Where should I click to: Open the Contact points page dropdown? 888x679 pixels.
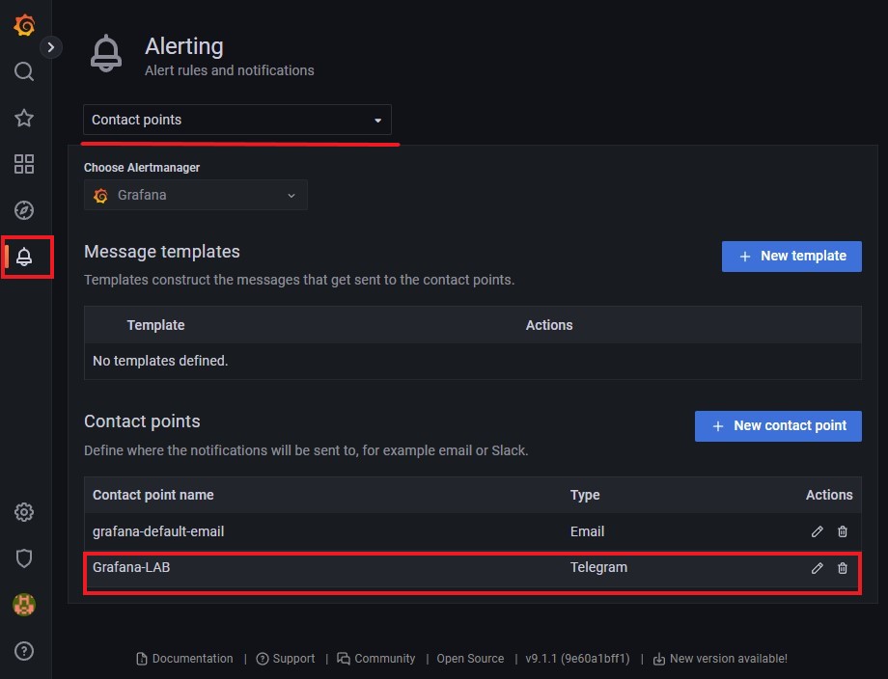pos(237,120)
